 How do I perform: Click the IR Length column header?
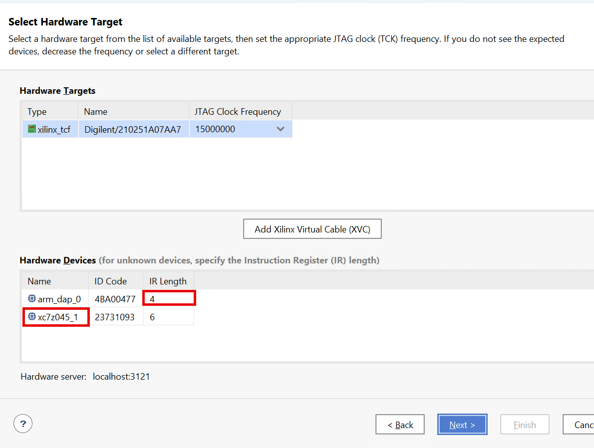point(168,281)
